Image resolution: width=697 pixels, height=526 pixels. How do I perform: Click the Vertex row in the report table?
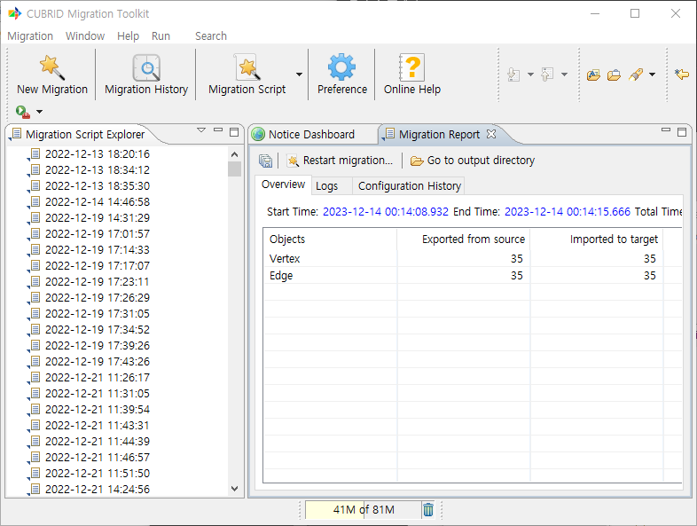coord(472,258)
